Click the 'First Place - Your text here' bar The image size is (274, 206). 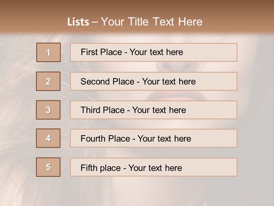[x=154, y=52]
